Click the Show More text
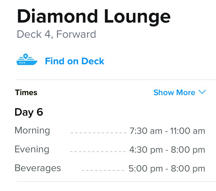This screenshot has height=191, width=216. coord(174,93)
